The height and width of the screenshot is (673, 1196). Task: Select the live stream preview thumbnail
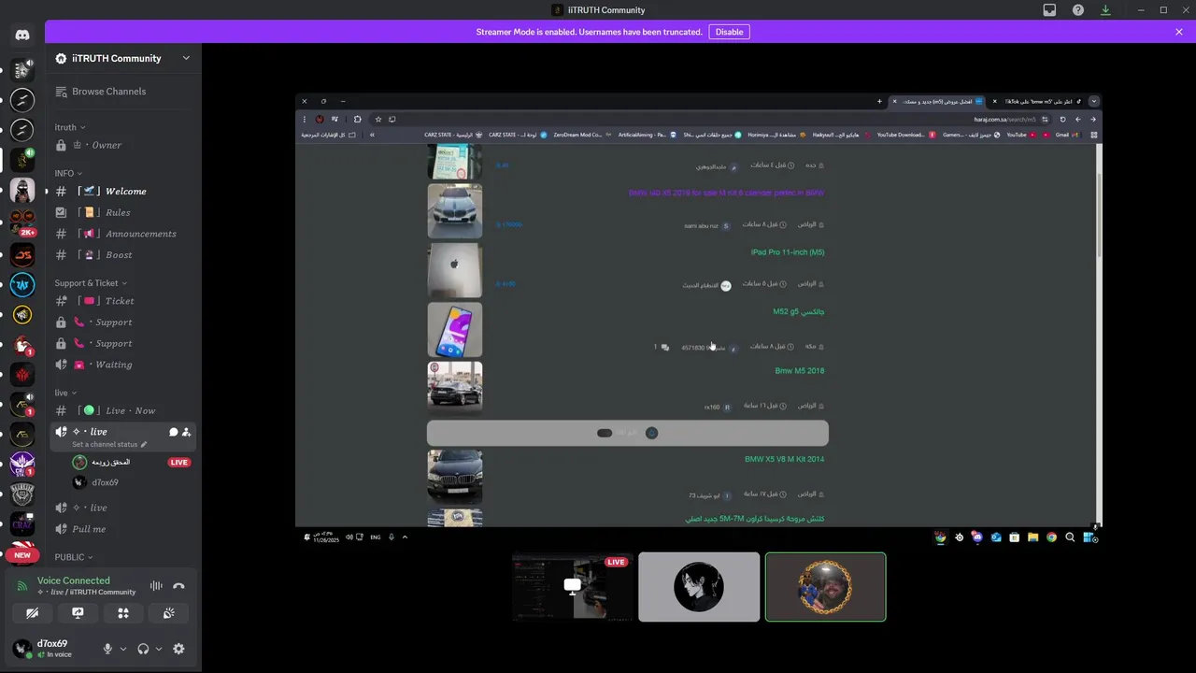pyautogui.click(x=573, y=586)
